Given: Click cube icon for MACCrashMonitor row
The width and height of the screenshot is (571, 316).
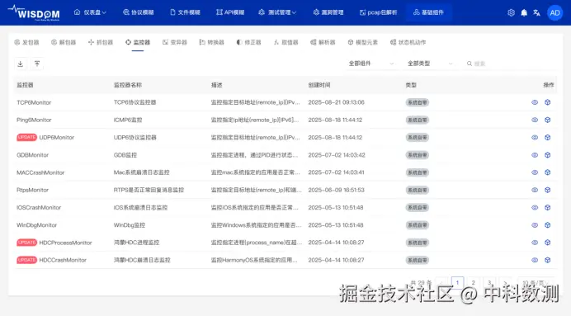Looking at the screenshot, I should (x=547, y=172).
